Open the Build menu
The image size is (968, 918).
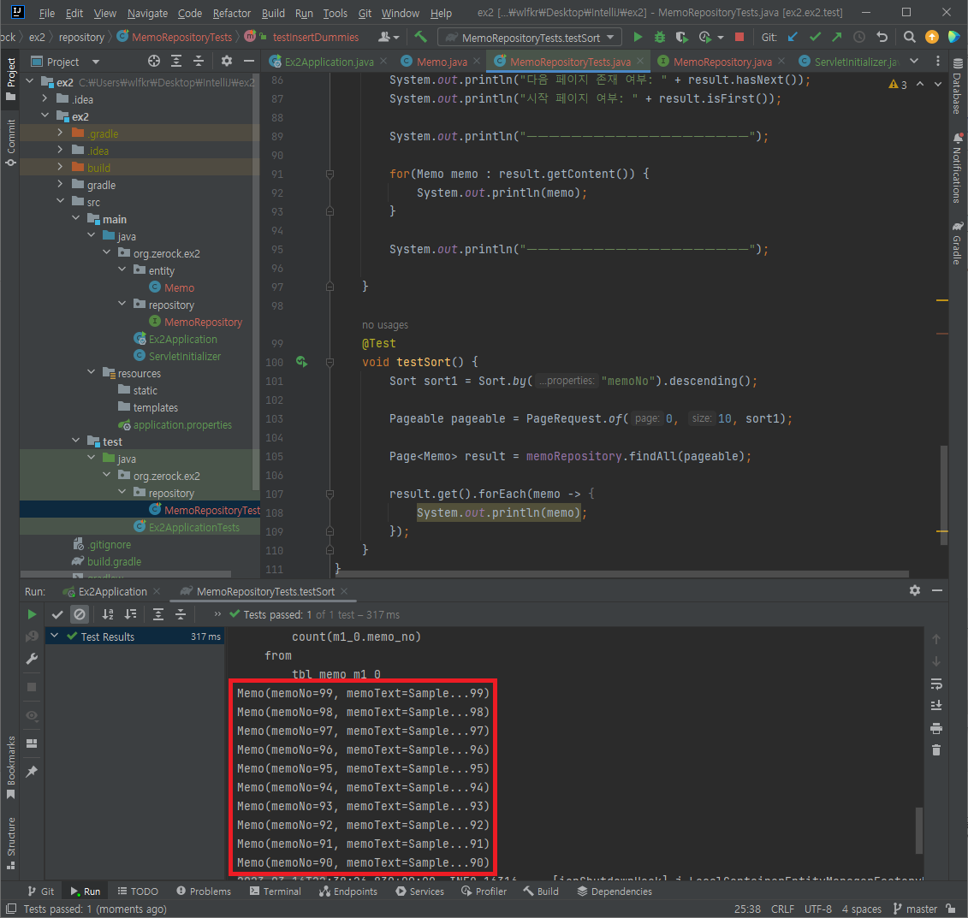[273, 13]
